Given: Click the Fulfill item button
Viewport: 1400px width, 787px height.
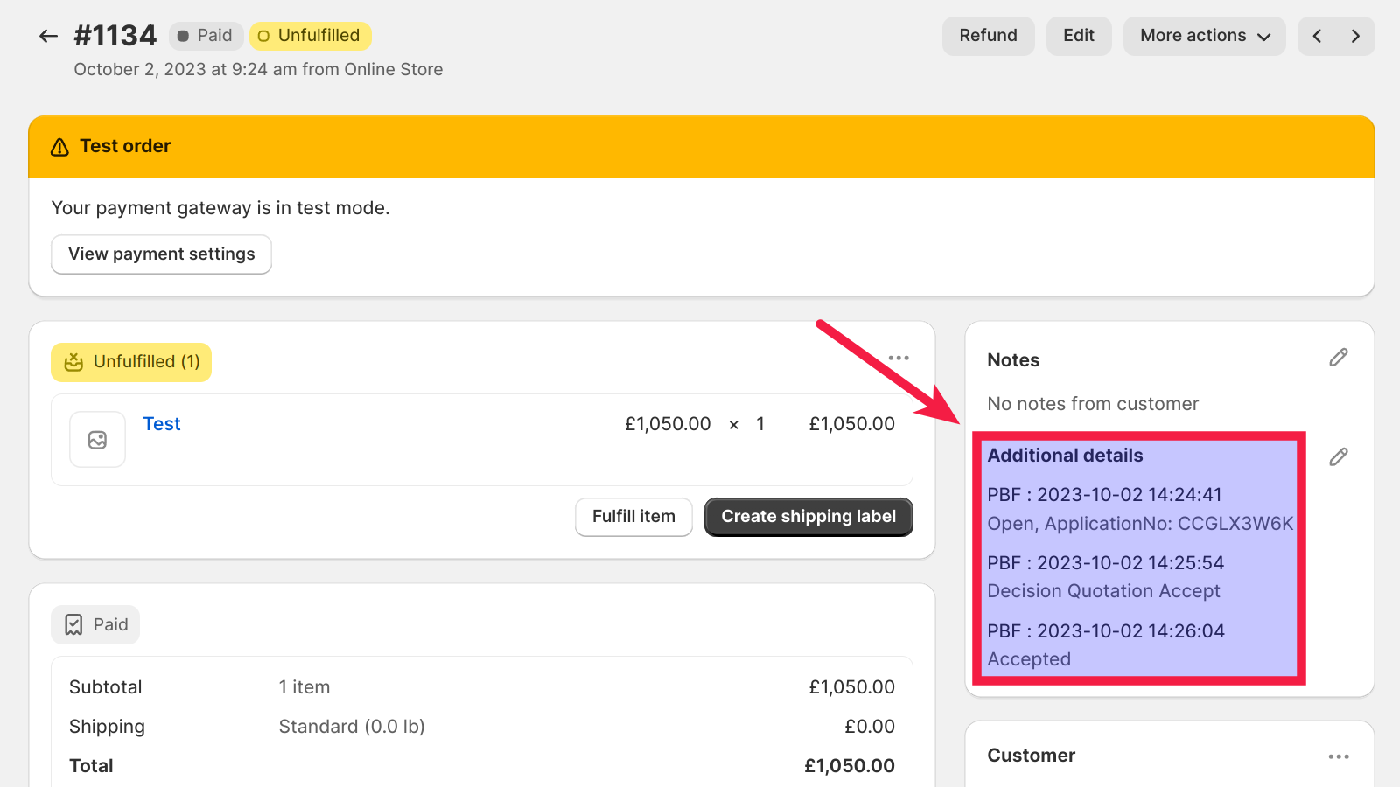Looking at the screenshot, I should click(x=633, y=517).
